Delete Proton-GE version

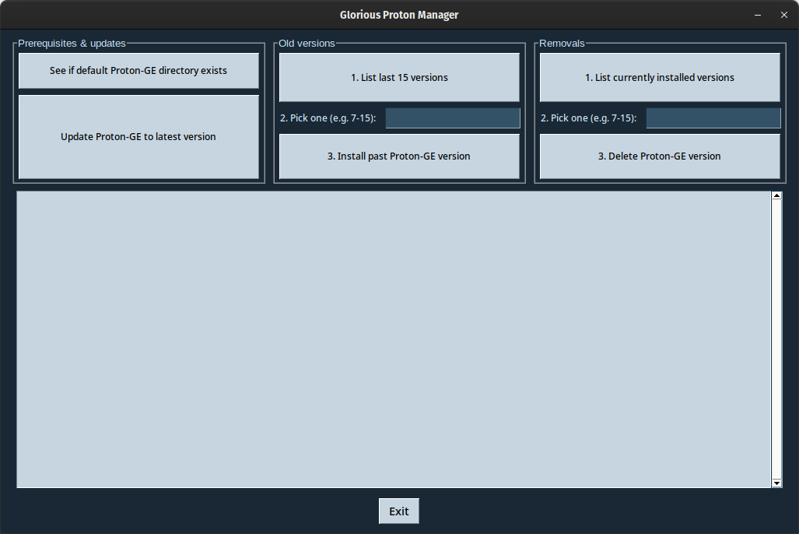click(x=660, y=156)
